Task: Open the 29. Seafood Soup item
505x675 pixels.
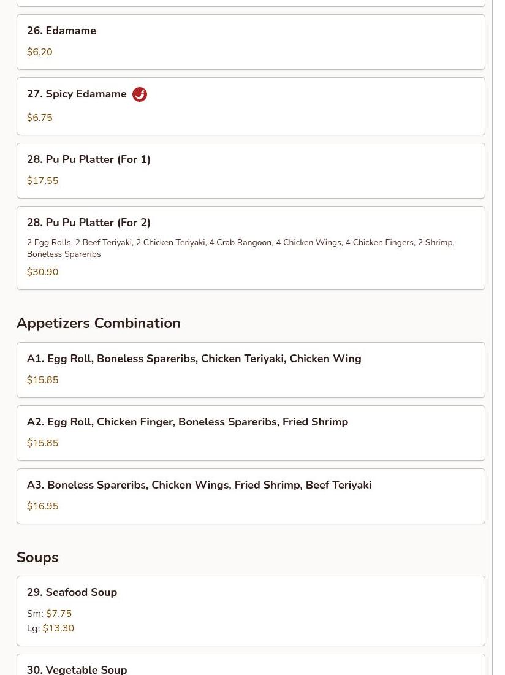Action: 251,611
